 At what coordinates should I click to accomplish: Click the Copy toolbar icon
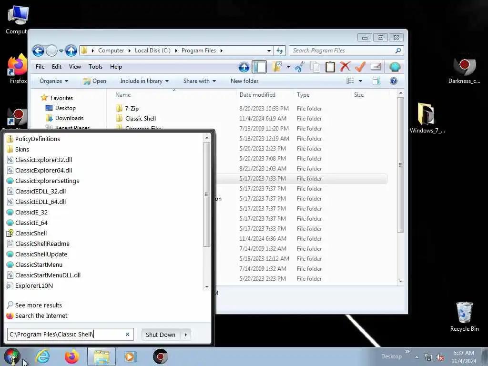(x=315, y=67)
